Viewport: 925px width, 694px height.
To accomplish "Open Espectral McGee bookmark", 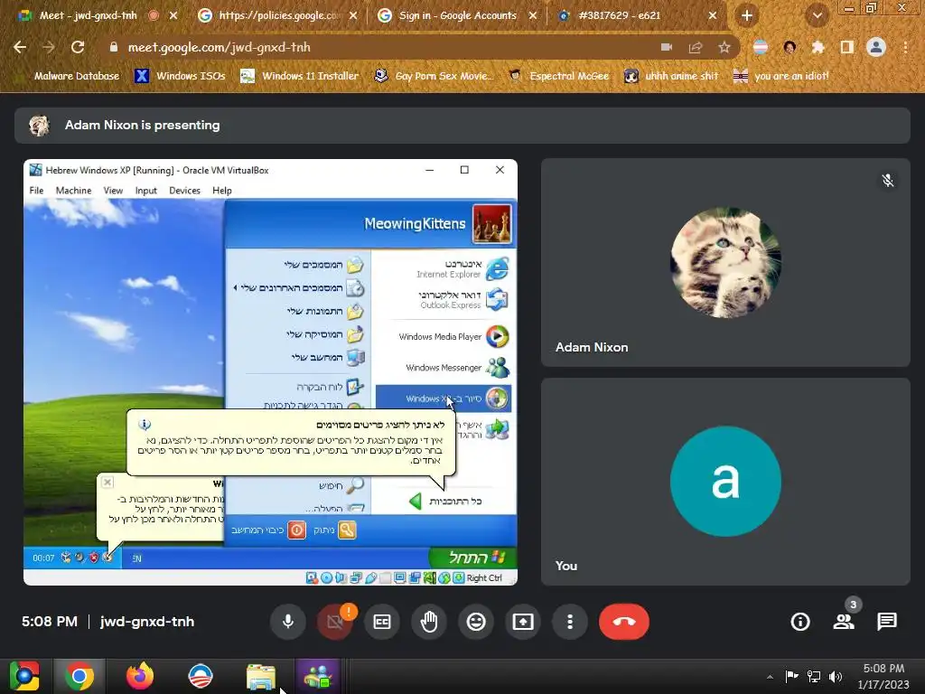I will (x=558, y=76).
